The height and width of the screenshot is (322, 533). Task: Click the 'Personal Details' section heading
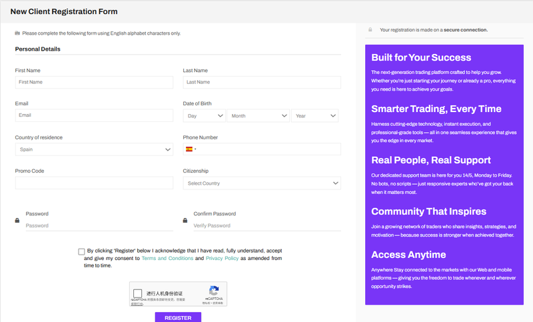tap(37, 49)
